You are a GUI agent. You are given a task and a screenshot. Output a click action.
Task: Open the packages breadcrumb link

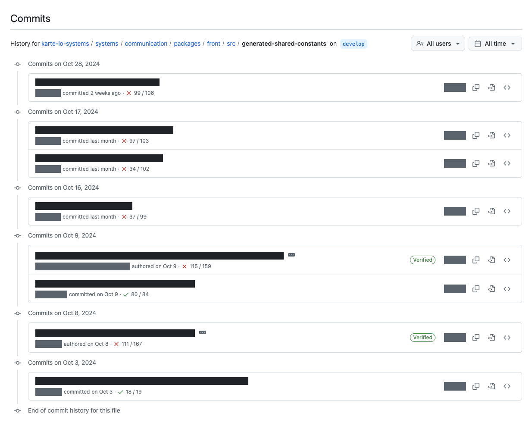[x=187, y=44]
